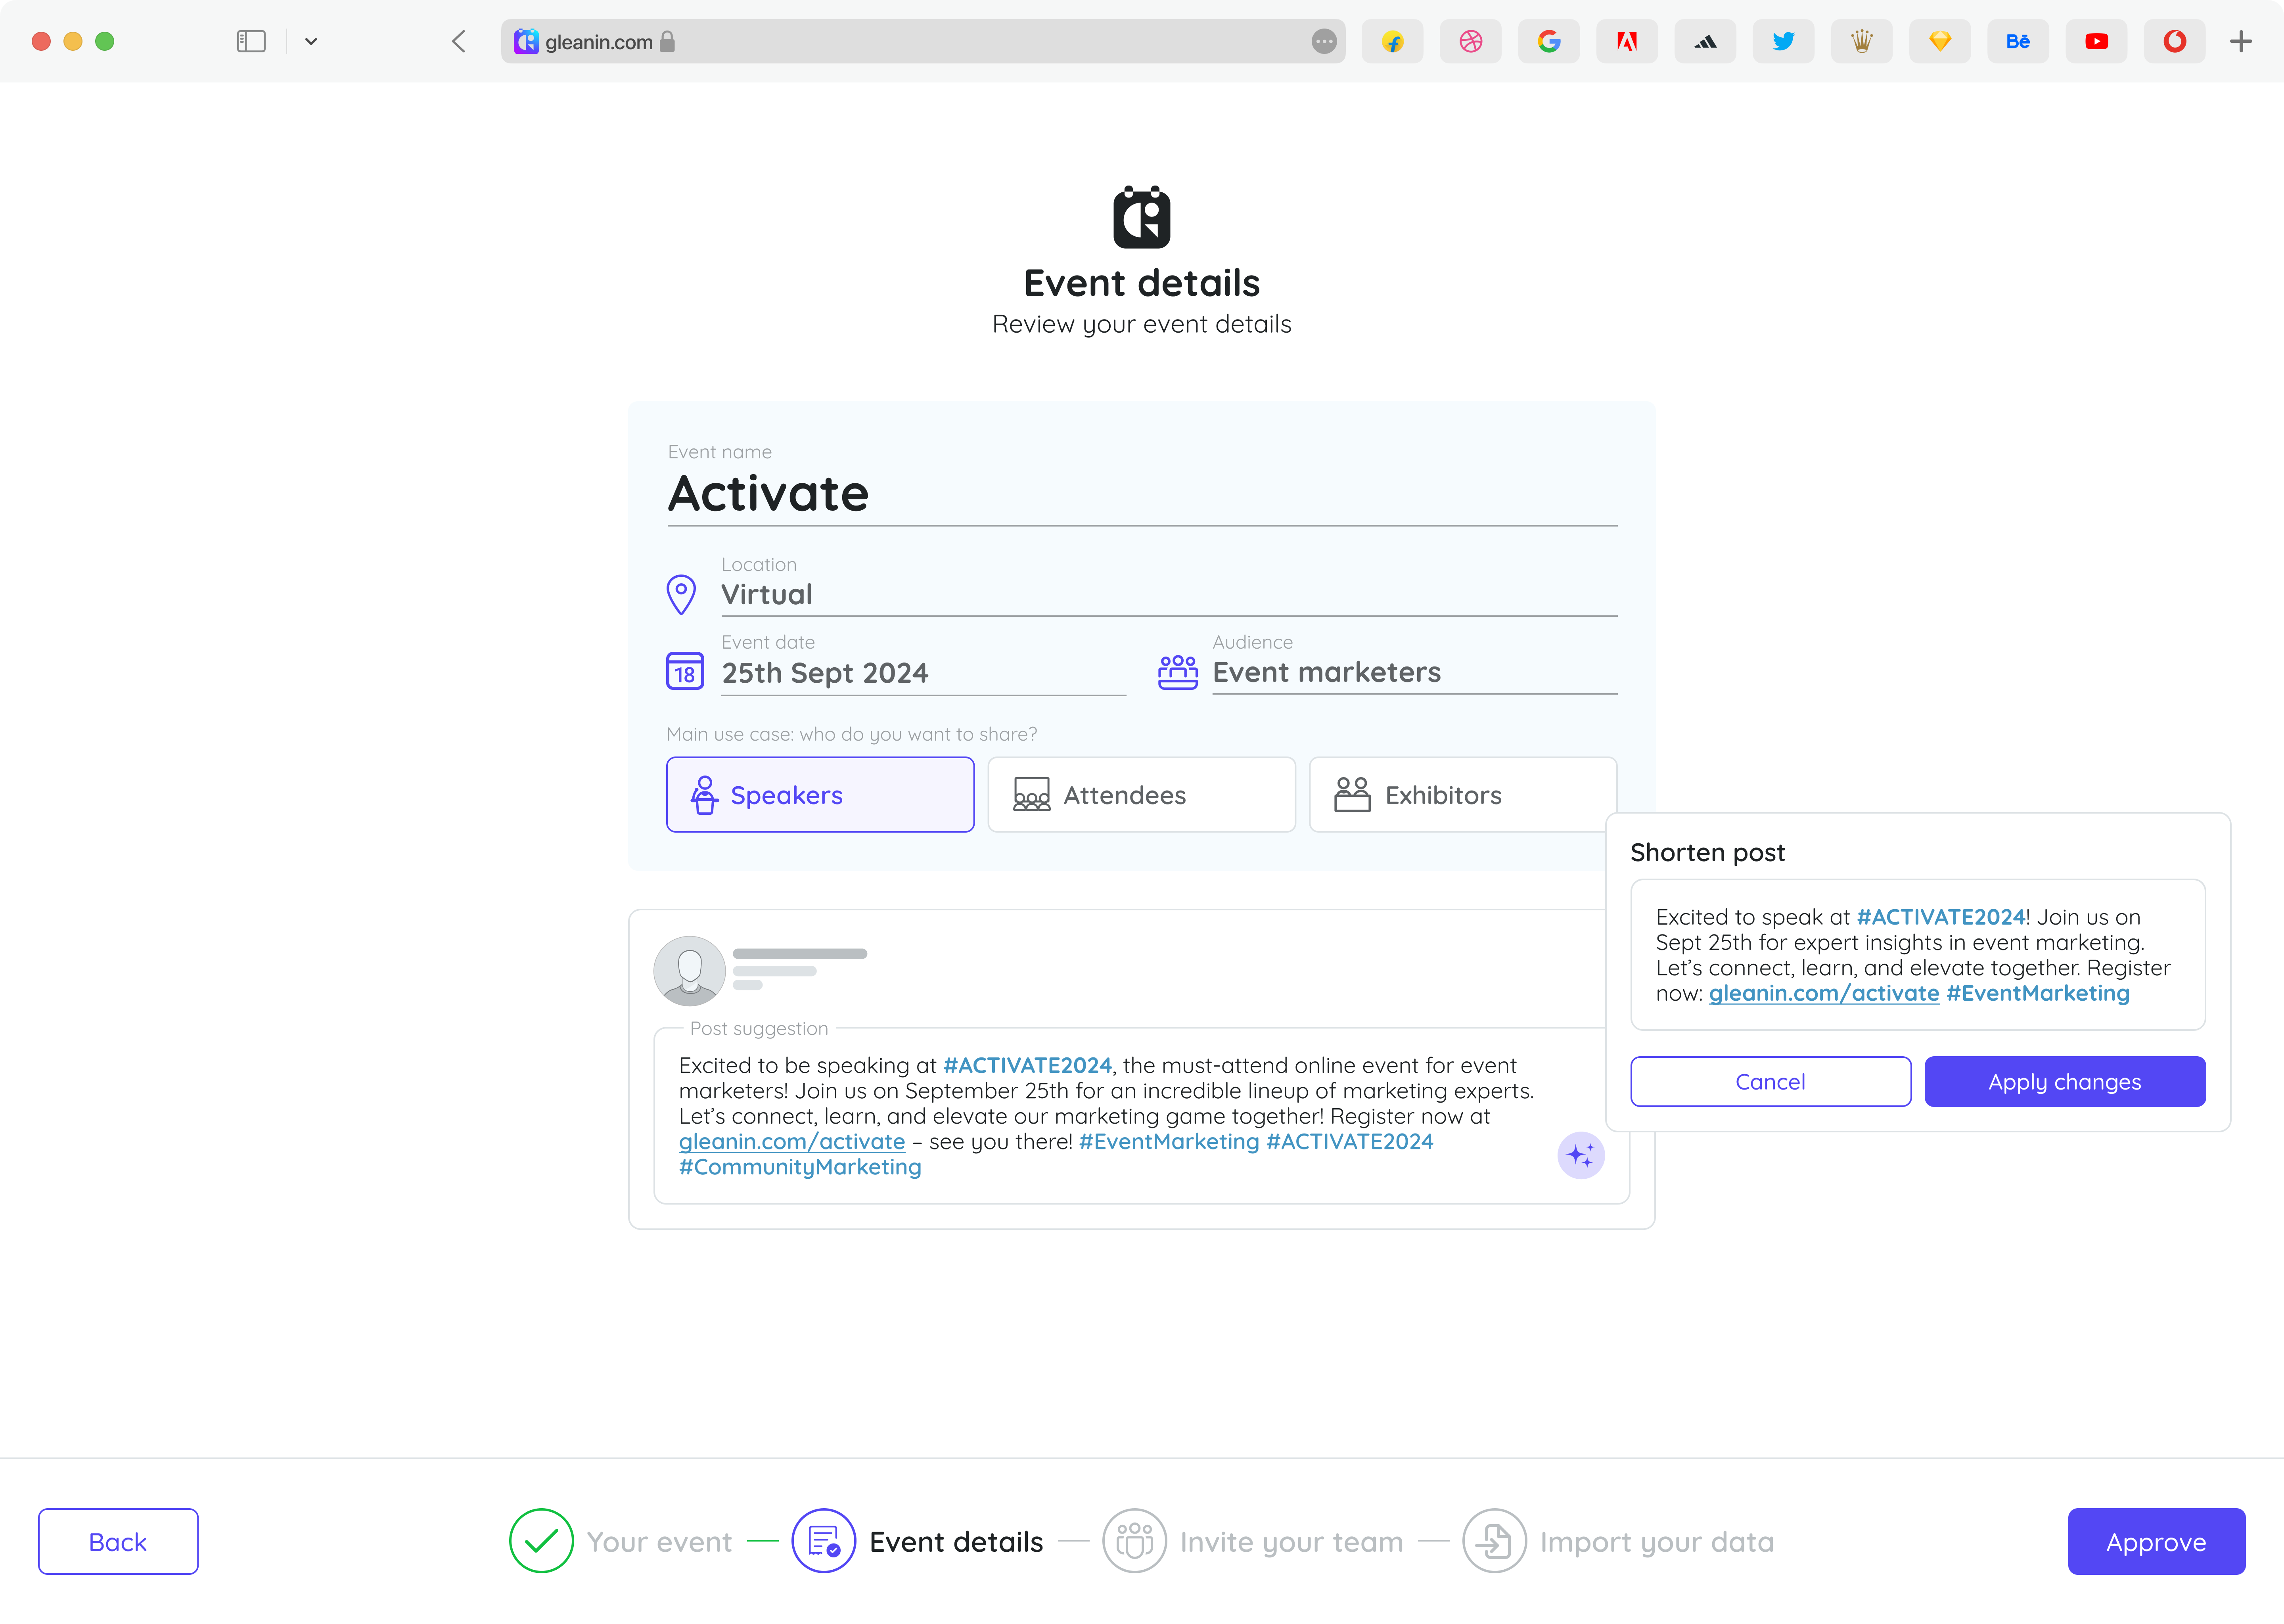Open the Google bookmark icon
The width and height of the screenshot is (2284, 1624).
tap(1548, 41)
